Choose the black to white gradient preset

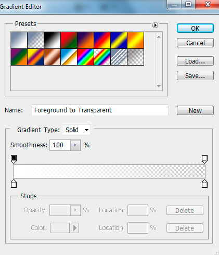[52, 40]
